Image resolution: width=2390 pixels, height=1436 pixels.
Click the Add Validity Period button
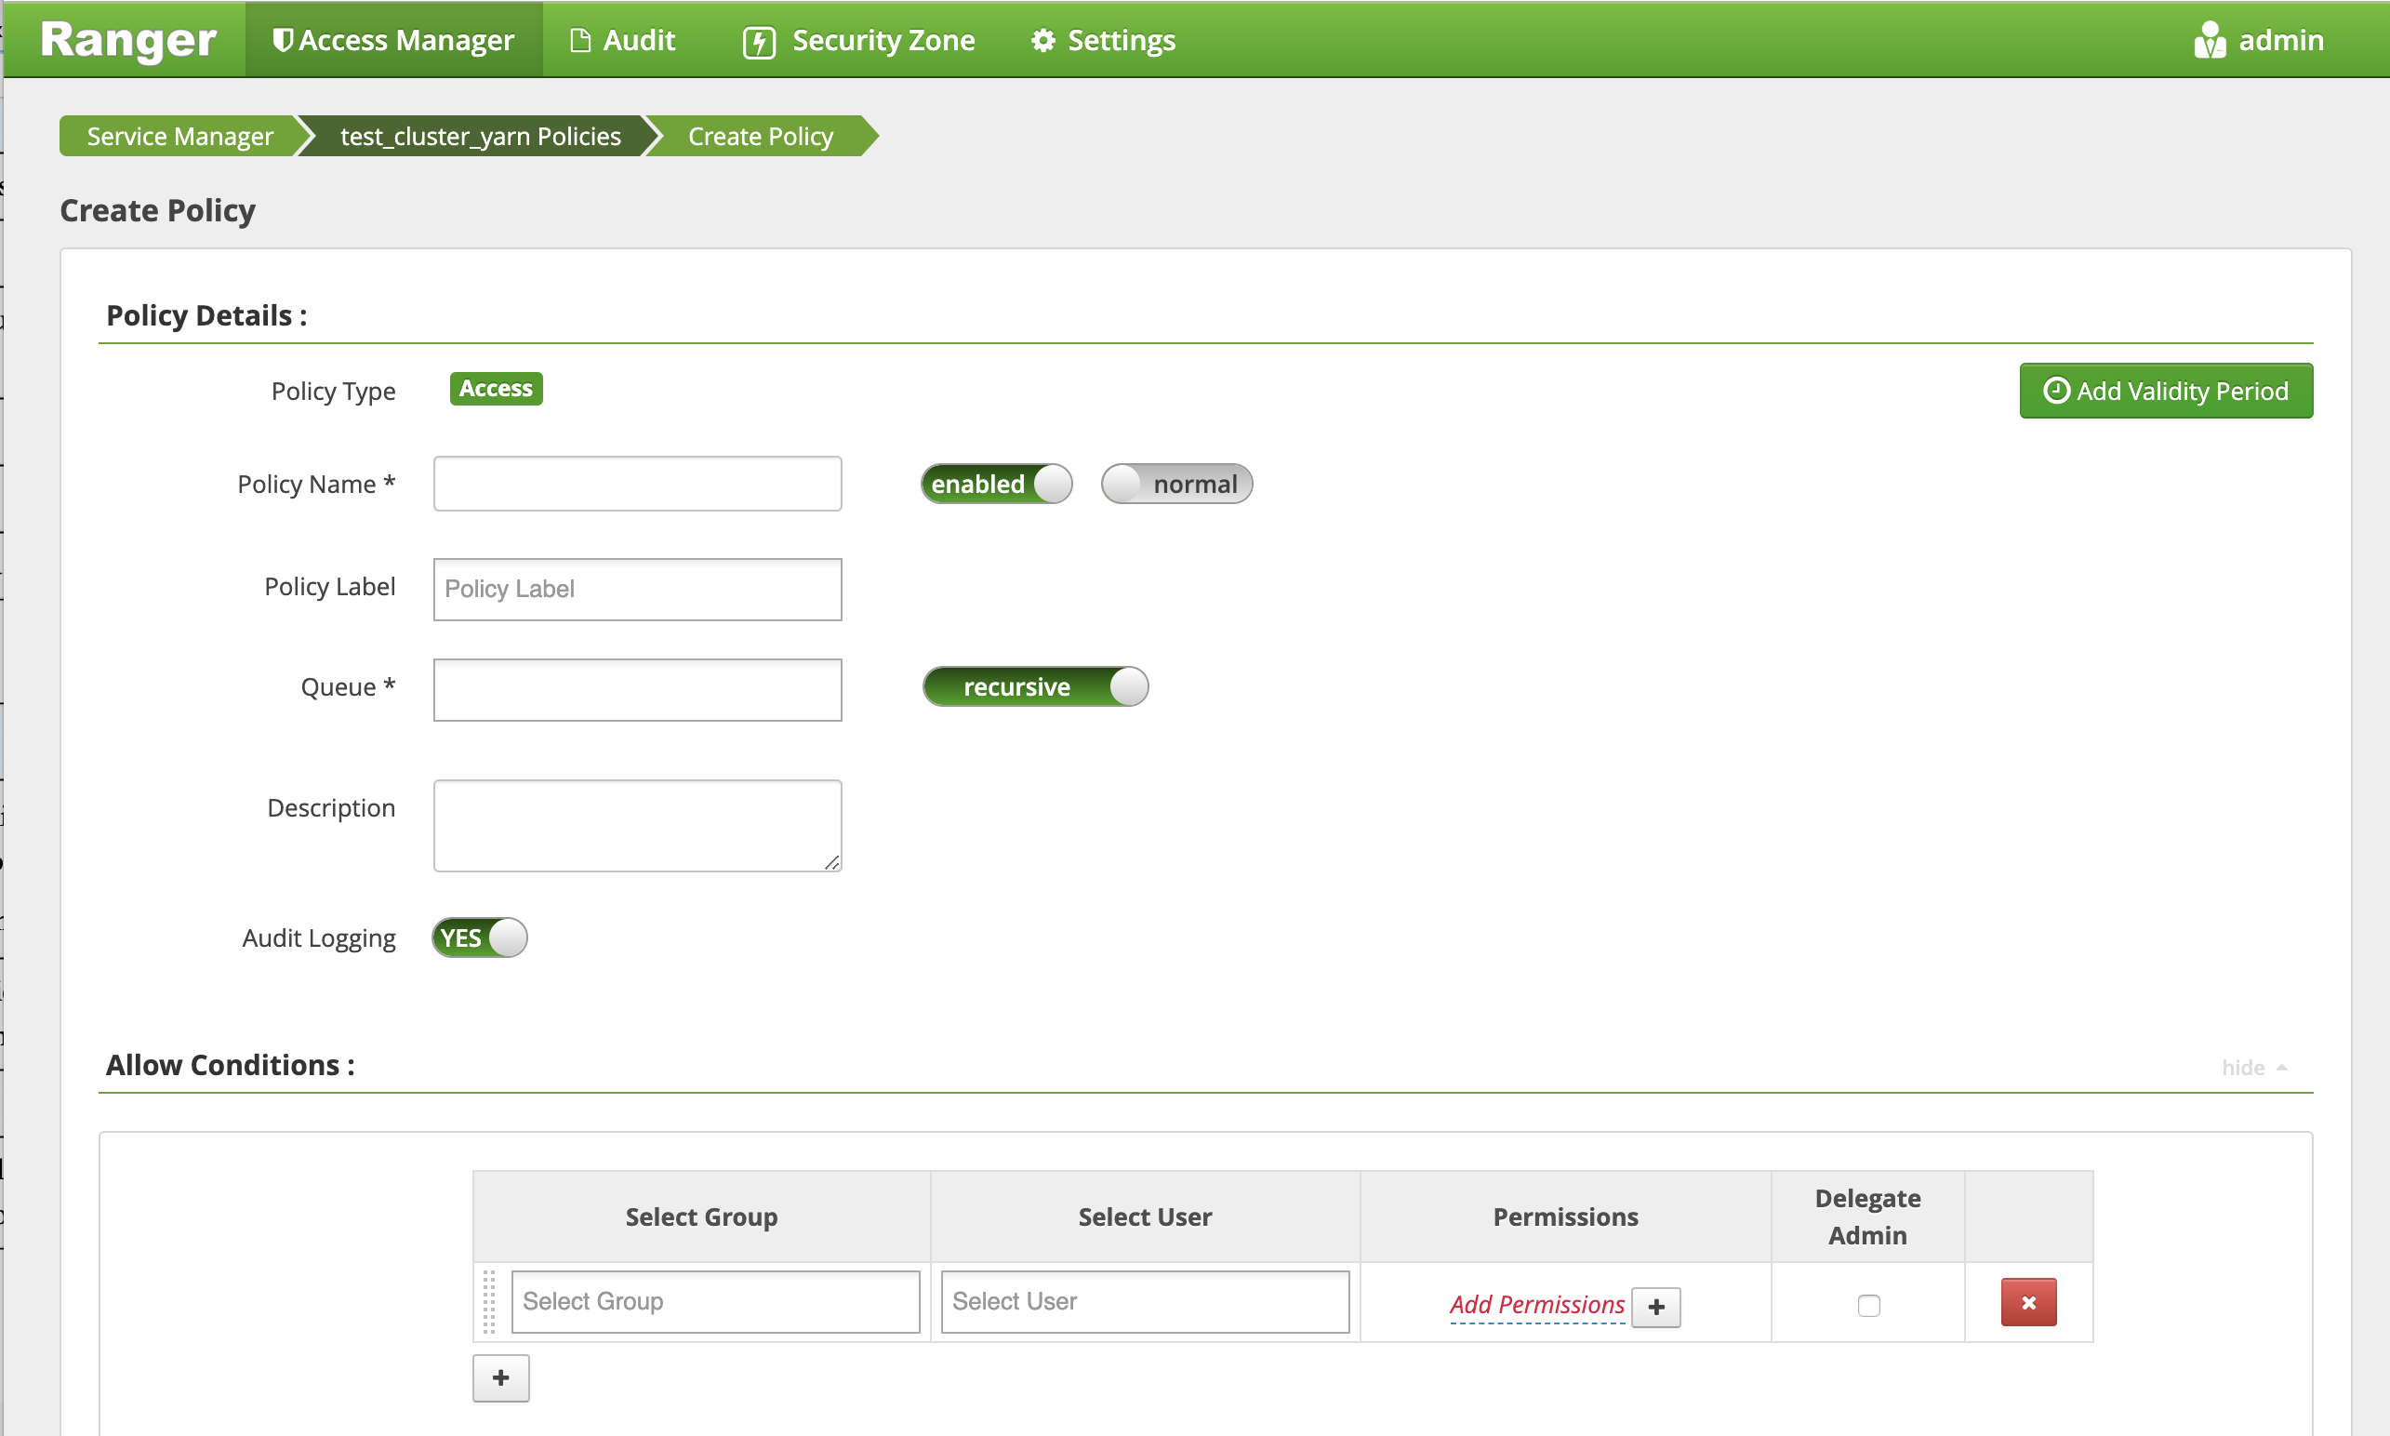[2166, 391]
